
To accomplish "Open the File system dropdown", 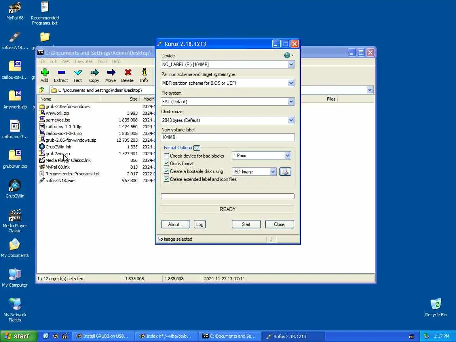I will click(x=291, y=102).
